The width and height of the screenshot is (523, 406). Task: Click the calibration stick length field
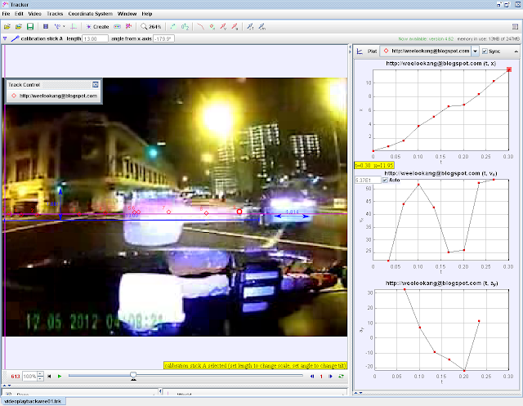[96, 38]
